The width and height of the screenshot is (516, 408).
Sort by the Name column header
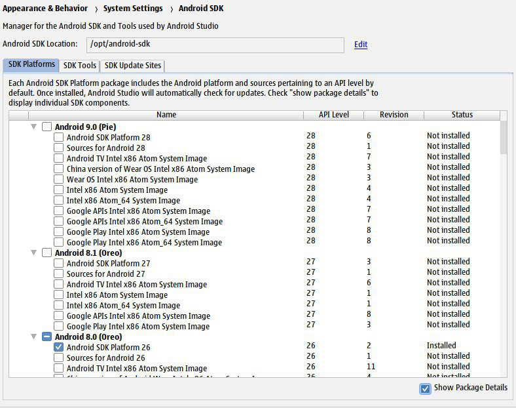point(166,115)
